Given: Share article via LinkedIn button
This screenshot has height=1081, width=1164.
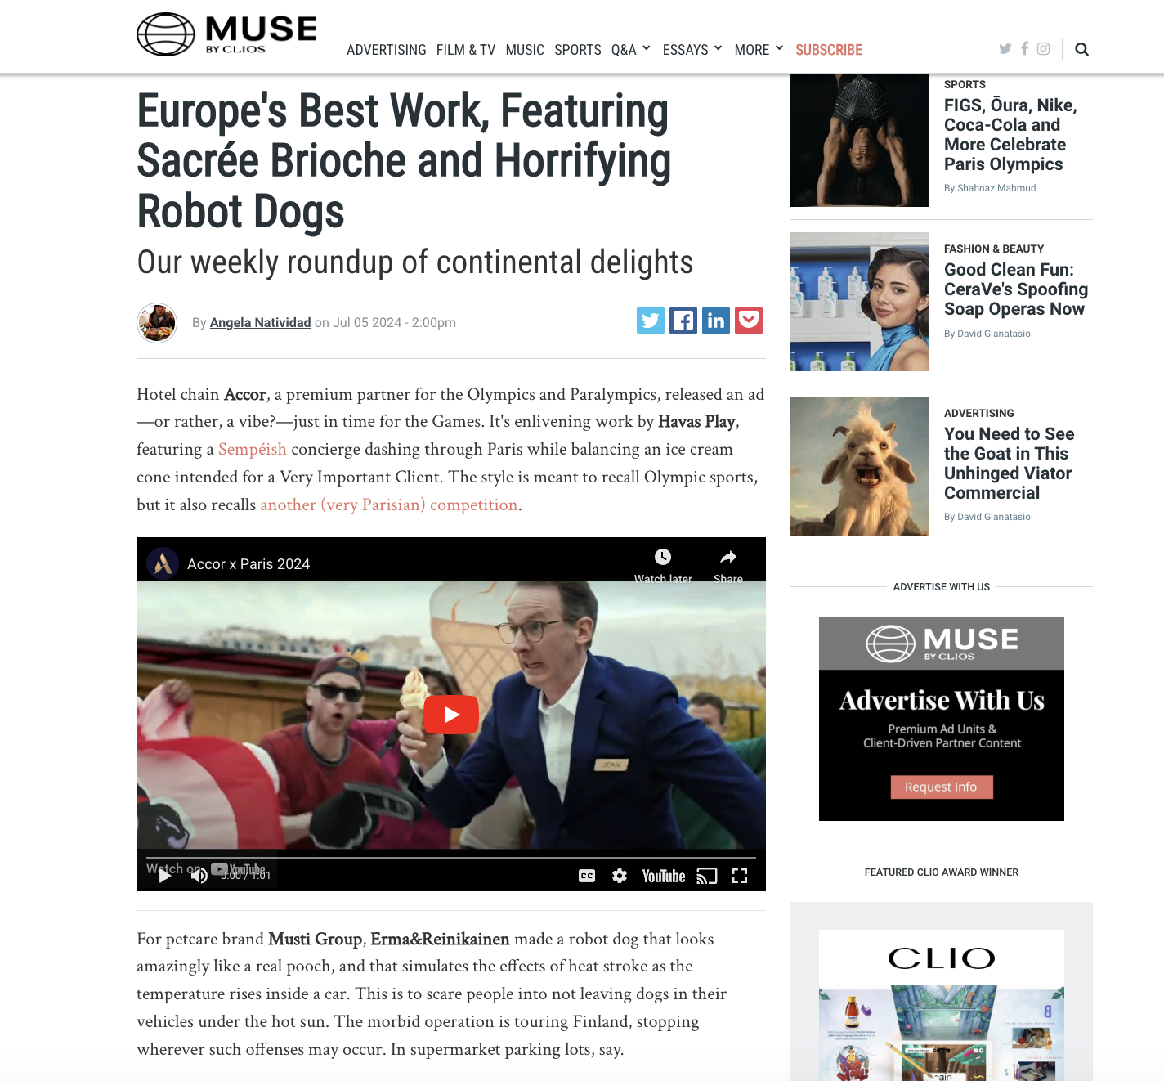Looking at the screenshot, I should 716,321.
